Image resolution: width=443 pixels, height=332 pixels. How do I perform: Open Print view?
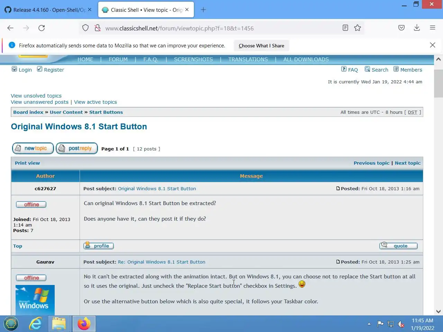pos(27,163)
